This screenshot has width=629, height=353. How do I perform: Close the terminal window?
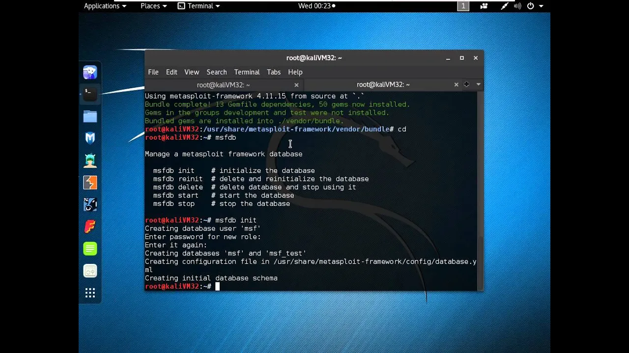(x=476, y=58)
